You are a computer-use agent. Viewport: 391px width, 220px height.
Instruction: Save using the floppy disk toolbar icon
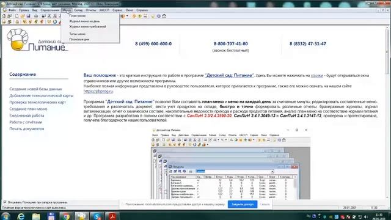(29, 16)
